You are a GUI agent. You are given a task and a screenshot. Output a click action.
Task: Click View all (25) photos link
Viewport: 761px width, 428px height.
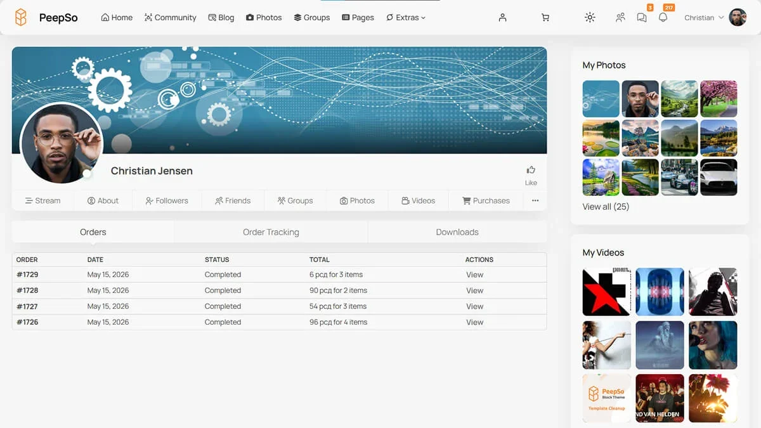pos(606,207)
